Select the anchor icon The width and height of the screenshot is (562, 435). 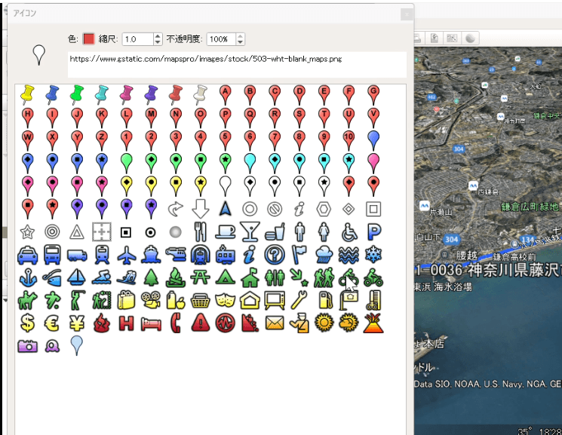coord(28,277)
